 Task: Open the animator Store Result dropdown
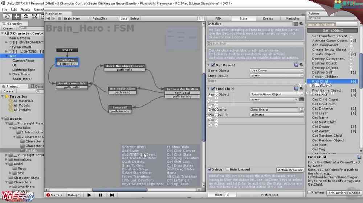pos(277,115)
